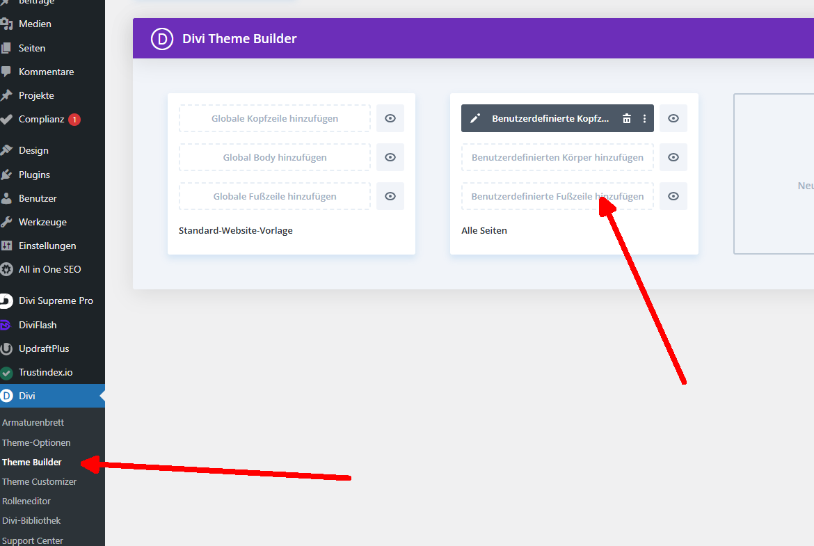Select Theme Builder in the Divi submenu
The image size is (814, 546).
(x=32, y=463)
